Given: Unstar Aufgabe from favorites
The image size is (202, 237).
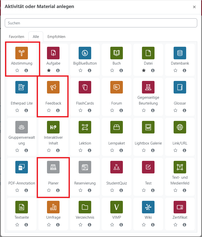Looking at the screenshot, I should pyautogui.click(x=49, y=70).
